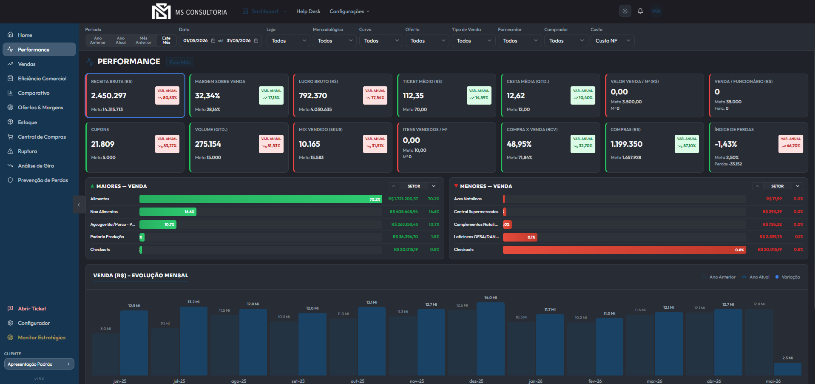This screenshot has width=815, height=384.
Task: Open Estoque via its box icon
Action: [x=10, y=122]
